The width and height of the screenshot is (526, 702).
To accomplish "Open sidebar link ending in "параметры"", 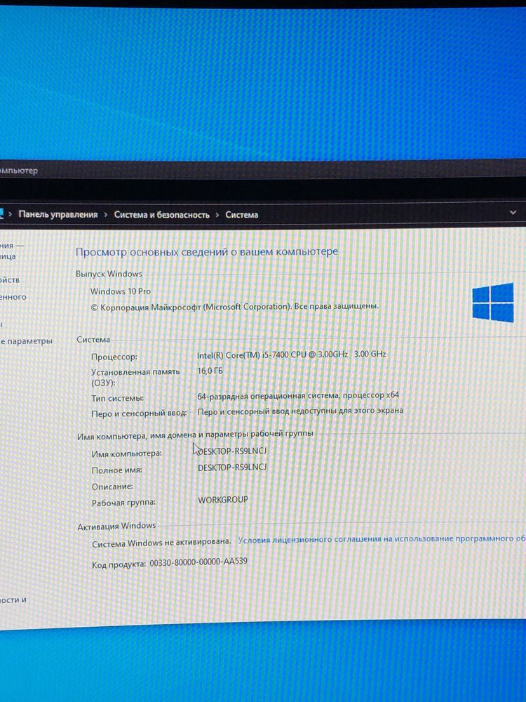I will click(27, 341).
